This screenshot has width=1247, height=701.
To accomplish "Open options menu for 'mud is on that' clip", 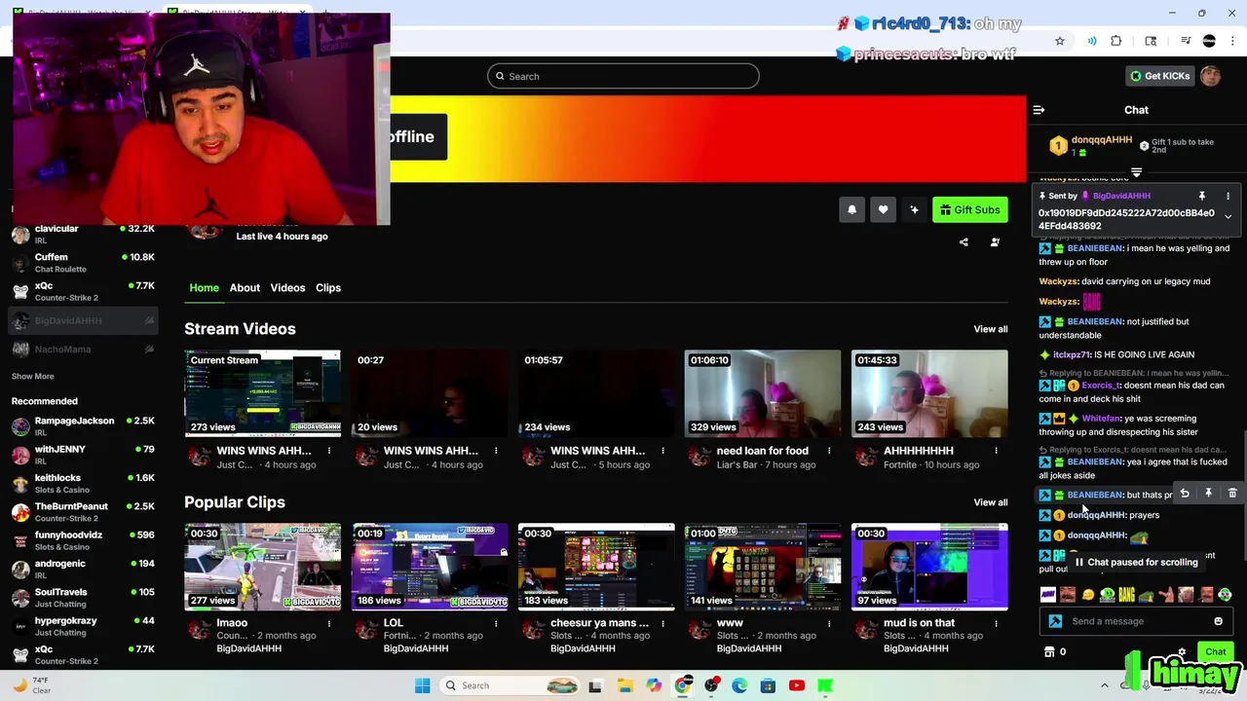I will tap(996, 623).
